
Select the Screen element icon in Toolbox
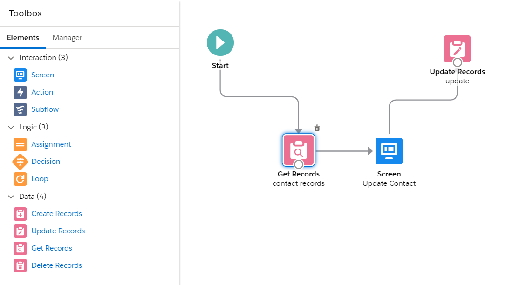[x=21, y=75]
